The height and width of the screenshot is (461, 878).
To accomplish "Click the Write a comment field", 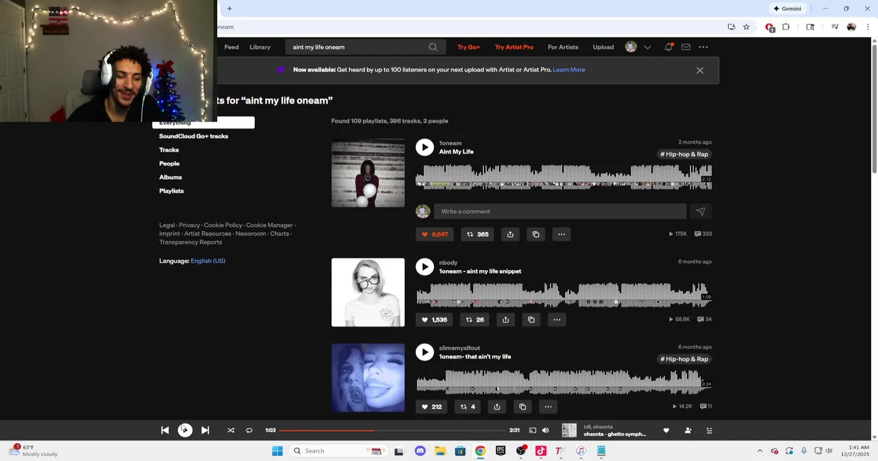I will [560, 211].
